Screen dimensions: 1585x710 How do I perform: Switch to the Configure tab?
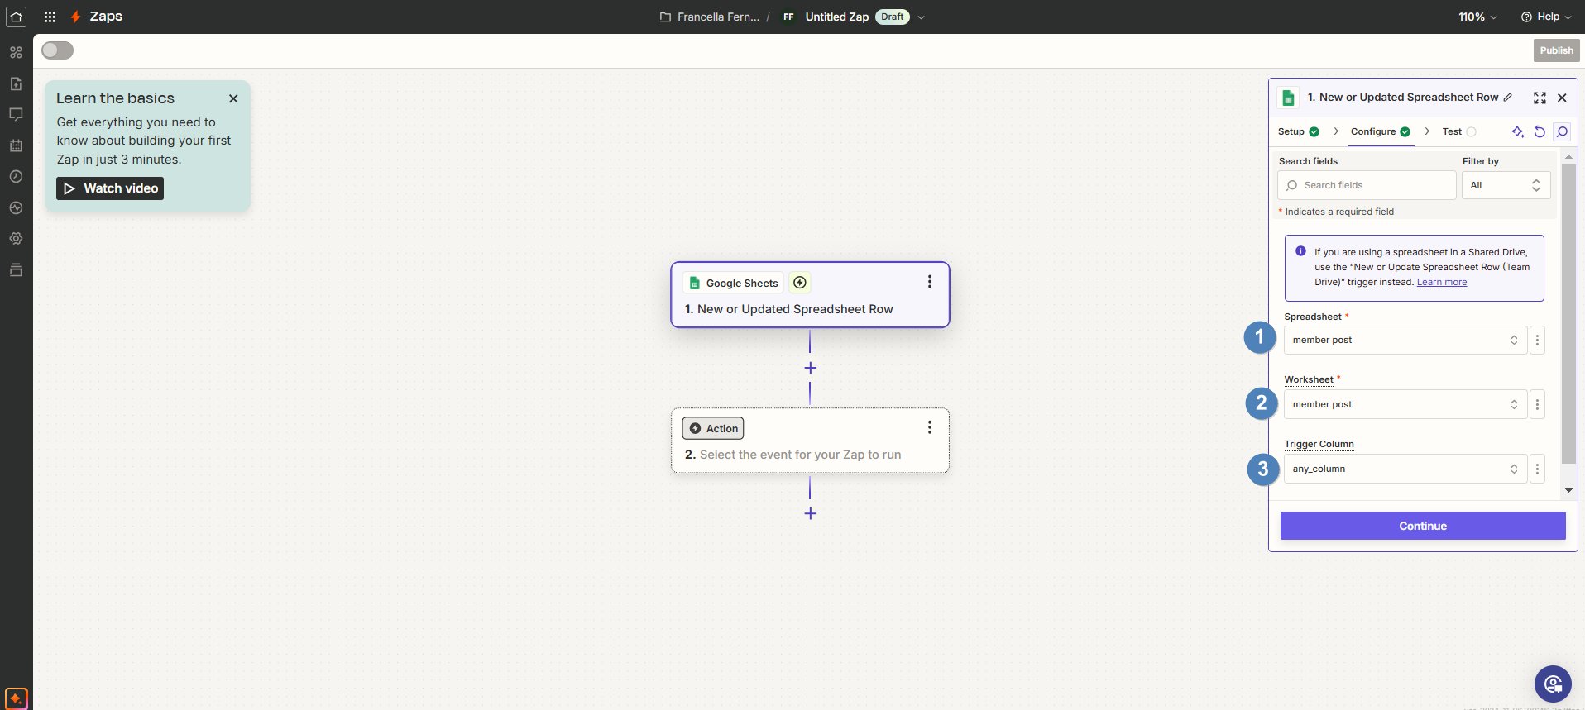(1380, 131)
